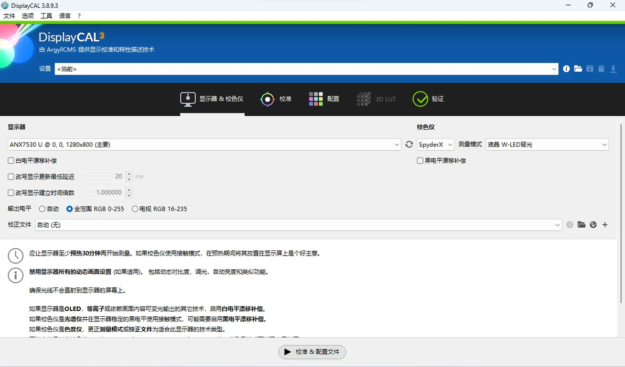Open the 设置 preset dropdown
The image size is (625, 367).
(306, 69)
